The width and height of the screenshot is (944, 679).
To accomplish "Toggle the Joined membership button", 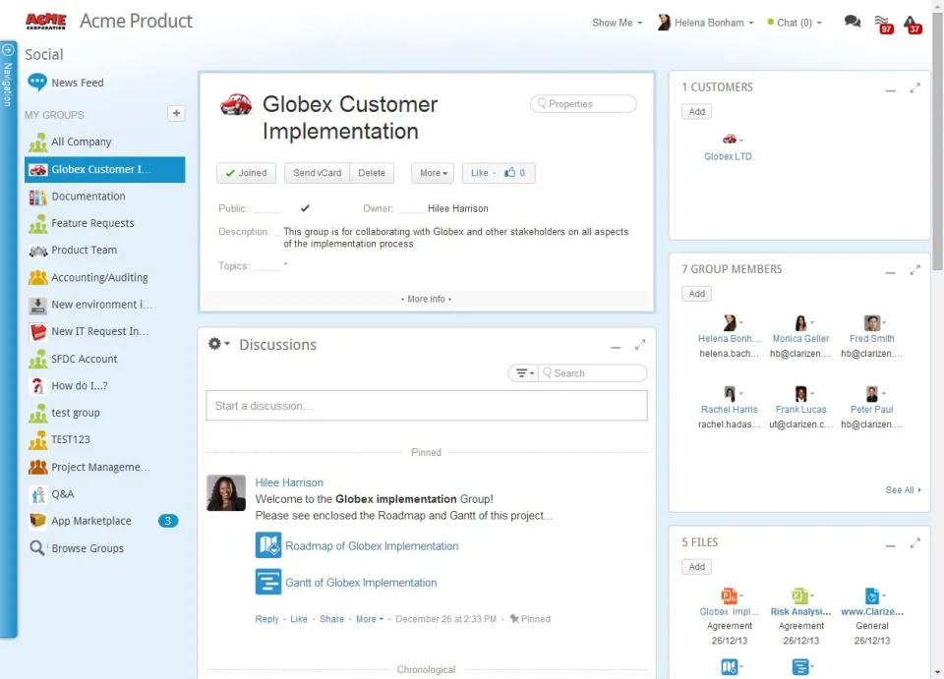I will [246, 173].
